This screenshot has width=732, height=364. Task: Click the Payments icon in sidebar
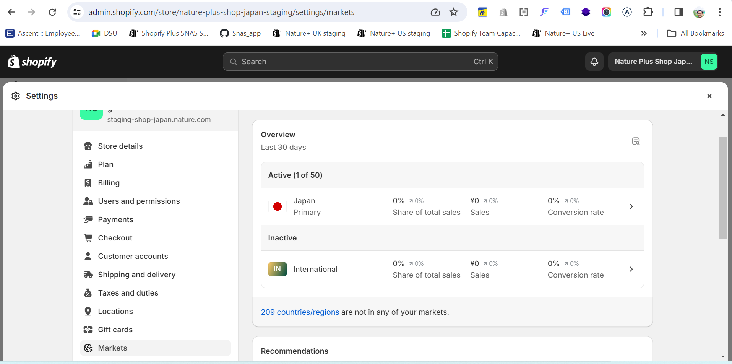click(x=88, y=219)
